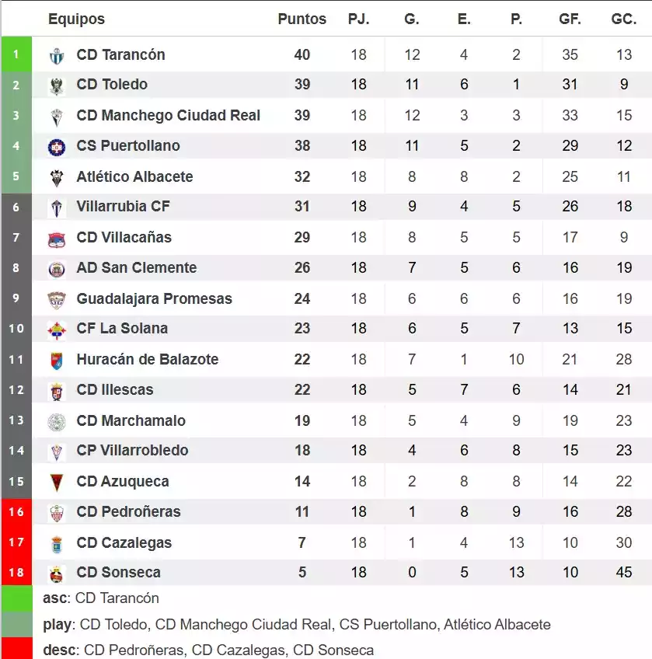This screenshot has width=652, height=659.
Task: Click the green position 1 badge
Action: tap(16, 55)
